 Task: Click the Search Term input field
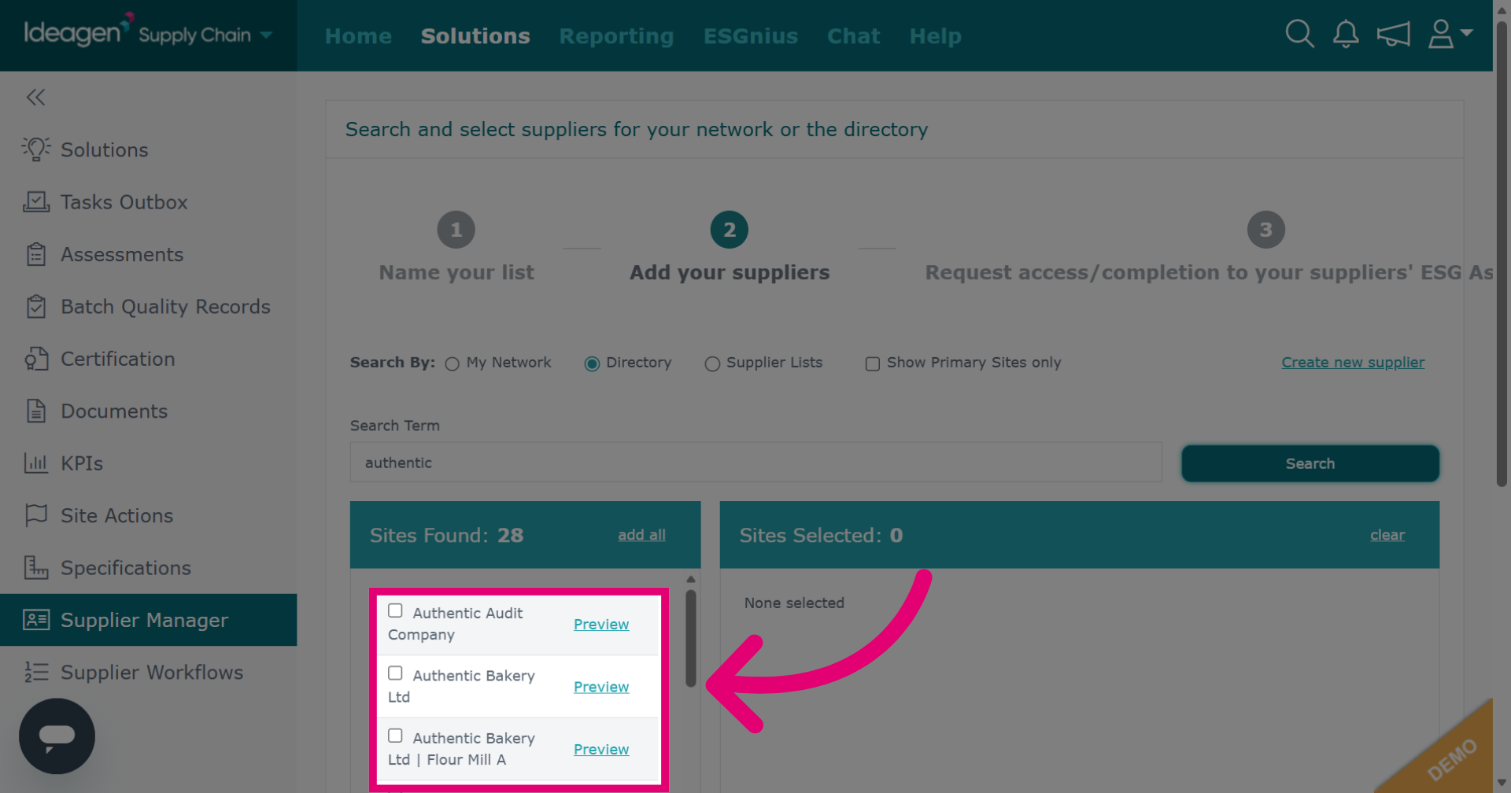coord(756,463)
